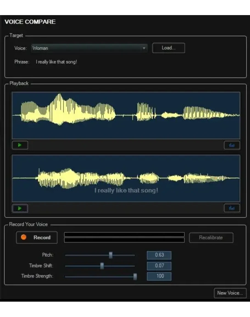The height and width of the screenshot is (317, 250).
Task: Toggle spectrum view for the lower waveform
Action: [232, 208]
